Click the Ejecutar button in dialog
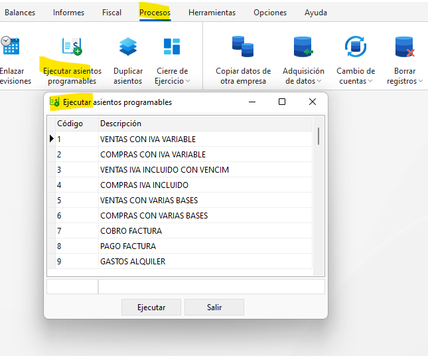The image size is (428, 356). 151,307
